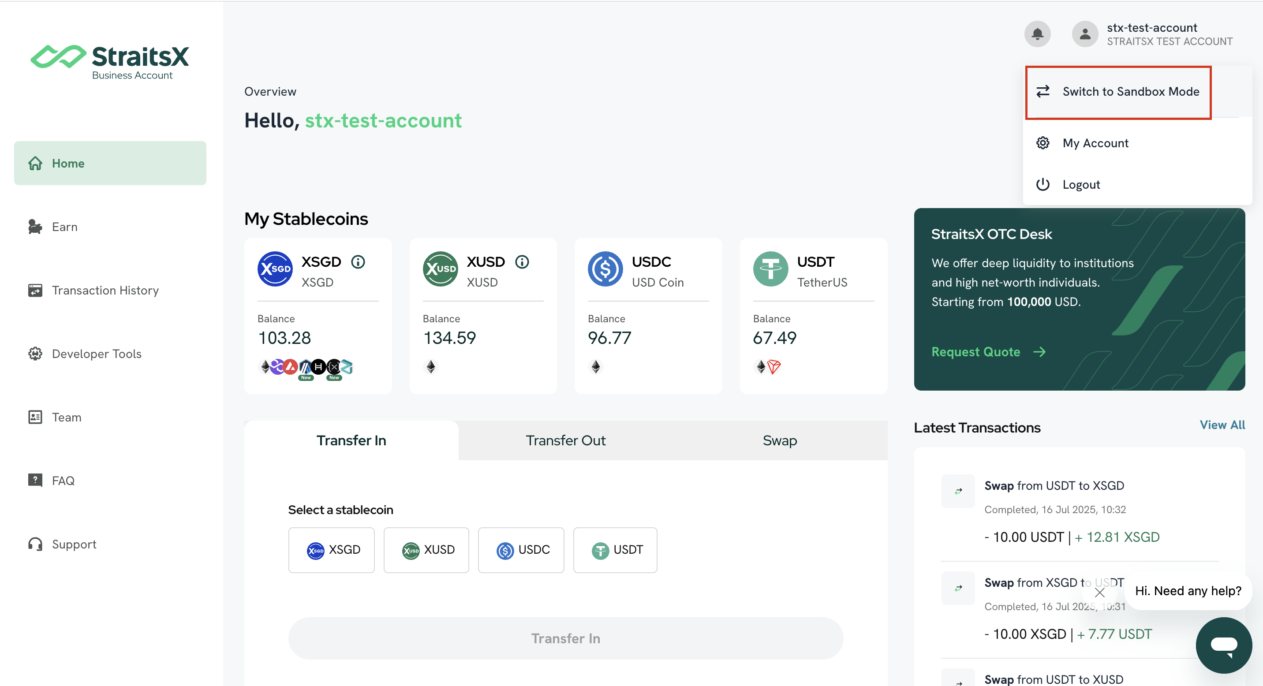1263x686 pixels.
Task: Click the StraitsX Business Account logo
Action: [109, 62]
